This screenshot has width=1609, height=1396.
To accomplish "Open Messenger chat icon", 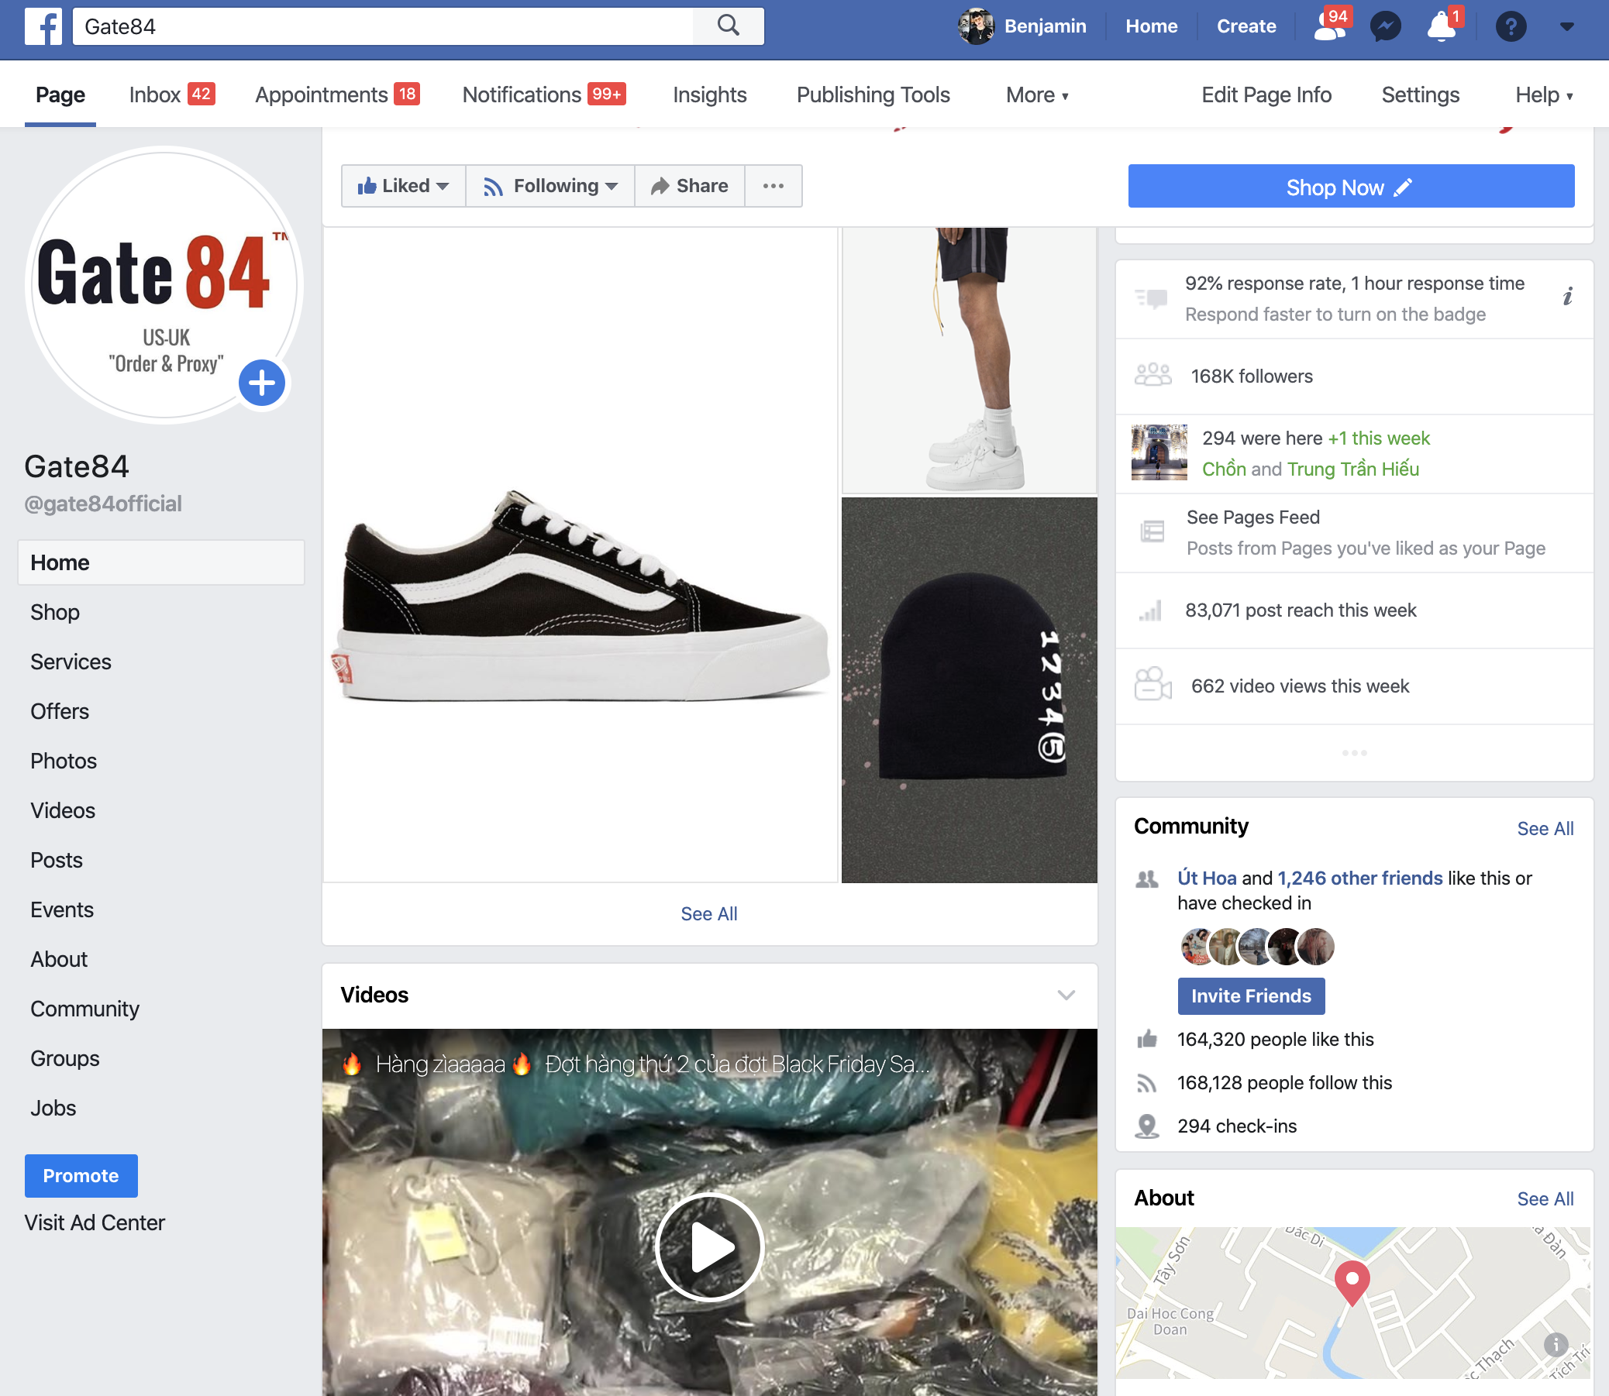I will (x=1385, y=26).
